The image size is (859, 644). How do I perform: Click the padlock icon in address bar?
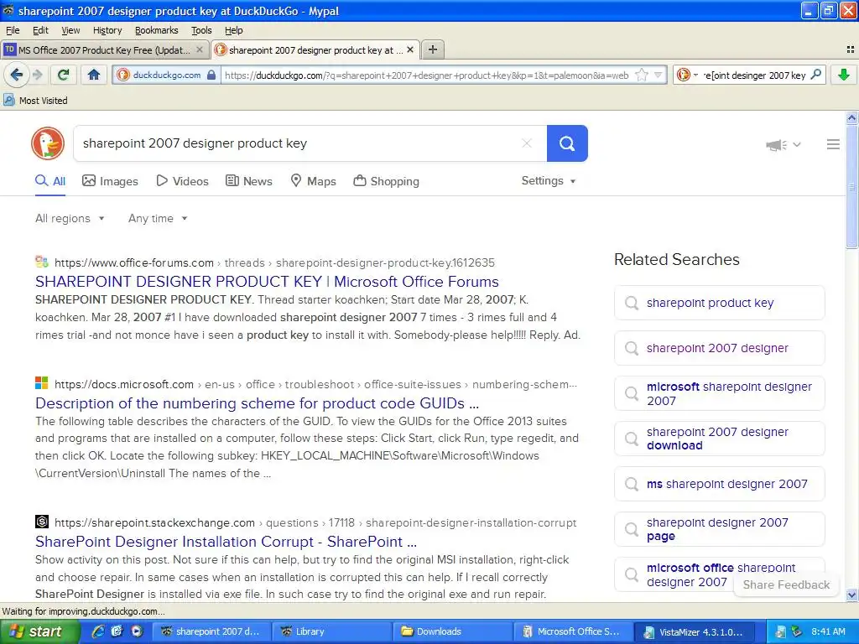(211, 75)
